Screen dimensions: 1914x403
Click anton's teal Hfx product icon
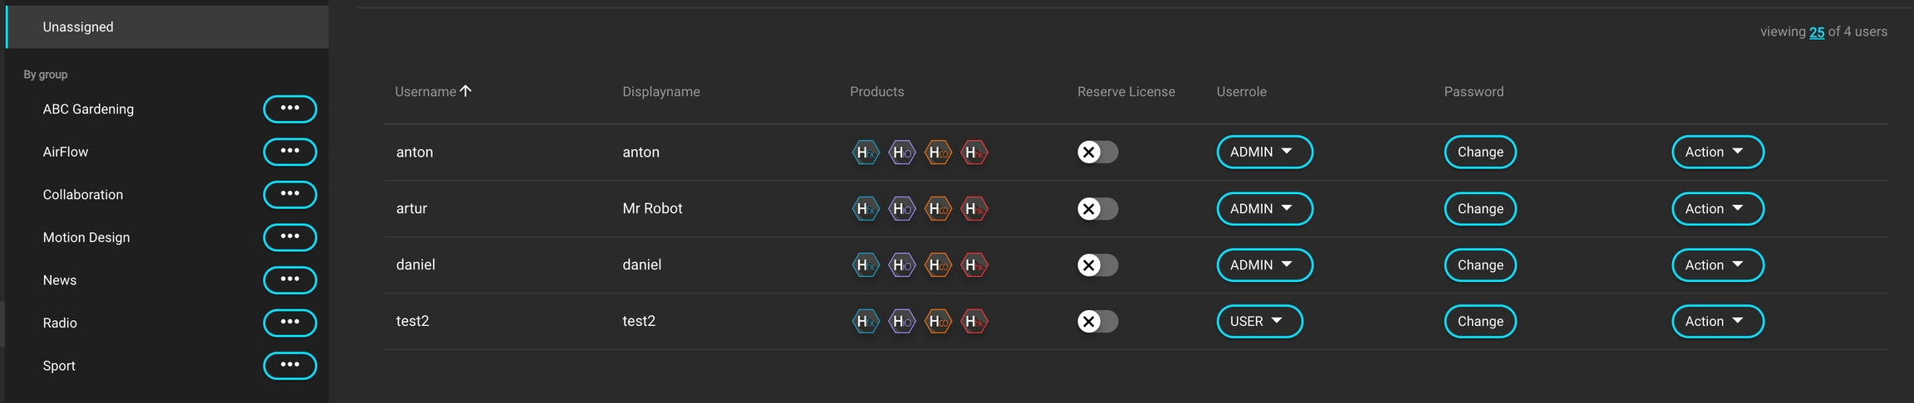point(865,153)
